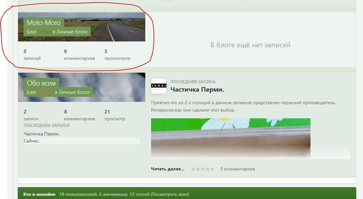The image size is (363, 199).
Task: Click the ПОСЛЕДНИЕ ЗАПИСИ label
Action: (x=46, y=125)
